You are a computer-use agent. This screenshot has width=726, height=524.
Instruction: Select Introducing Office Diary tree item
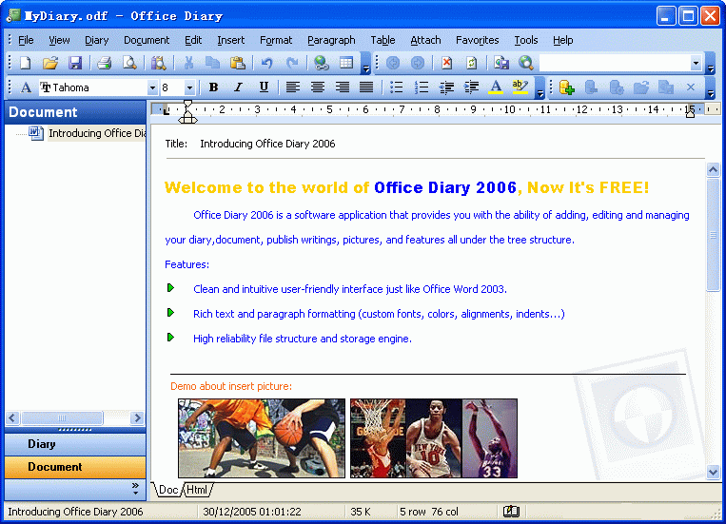pos(97,133)
